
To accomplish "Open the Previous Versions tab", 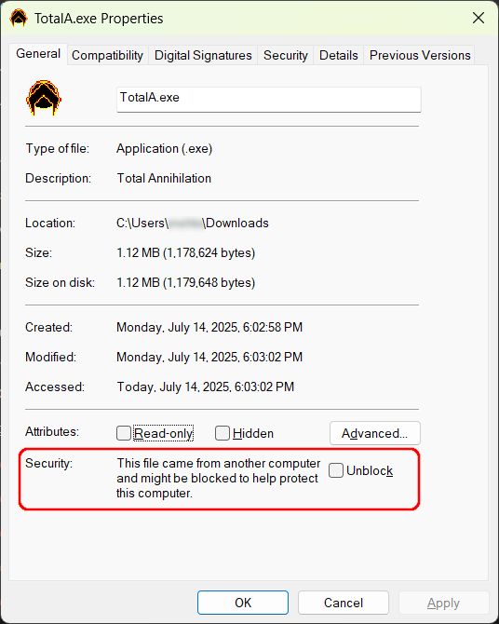I will (x=420, y=55).
